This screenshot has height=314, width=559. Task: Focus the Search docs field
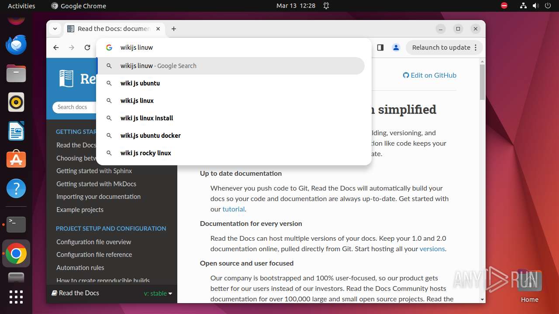point(74,107)
